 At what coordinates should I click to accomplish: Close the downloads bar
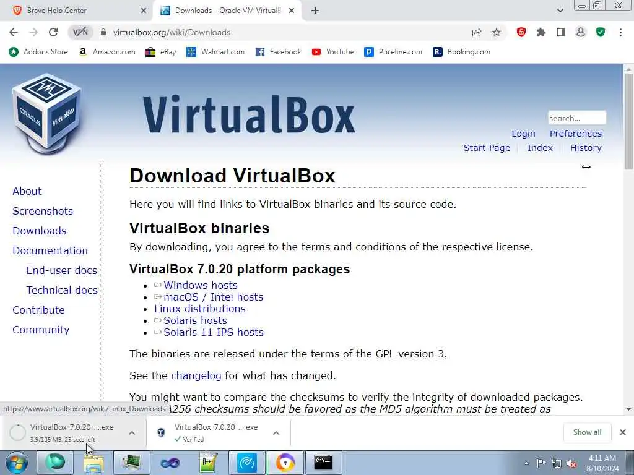pyautogui.click(x=623, y=432)
